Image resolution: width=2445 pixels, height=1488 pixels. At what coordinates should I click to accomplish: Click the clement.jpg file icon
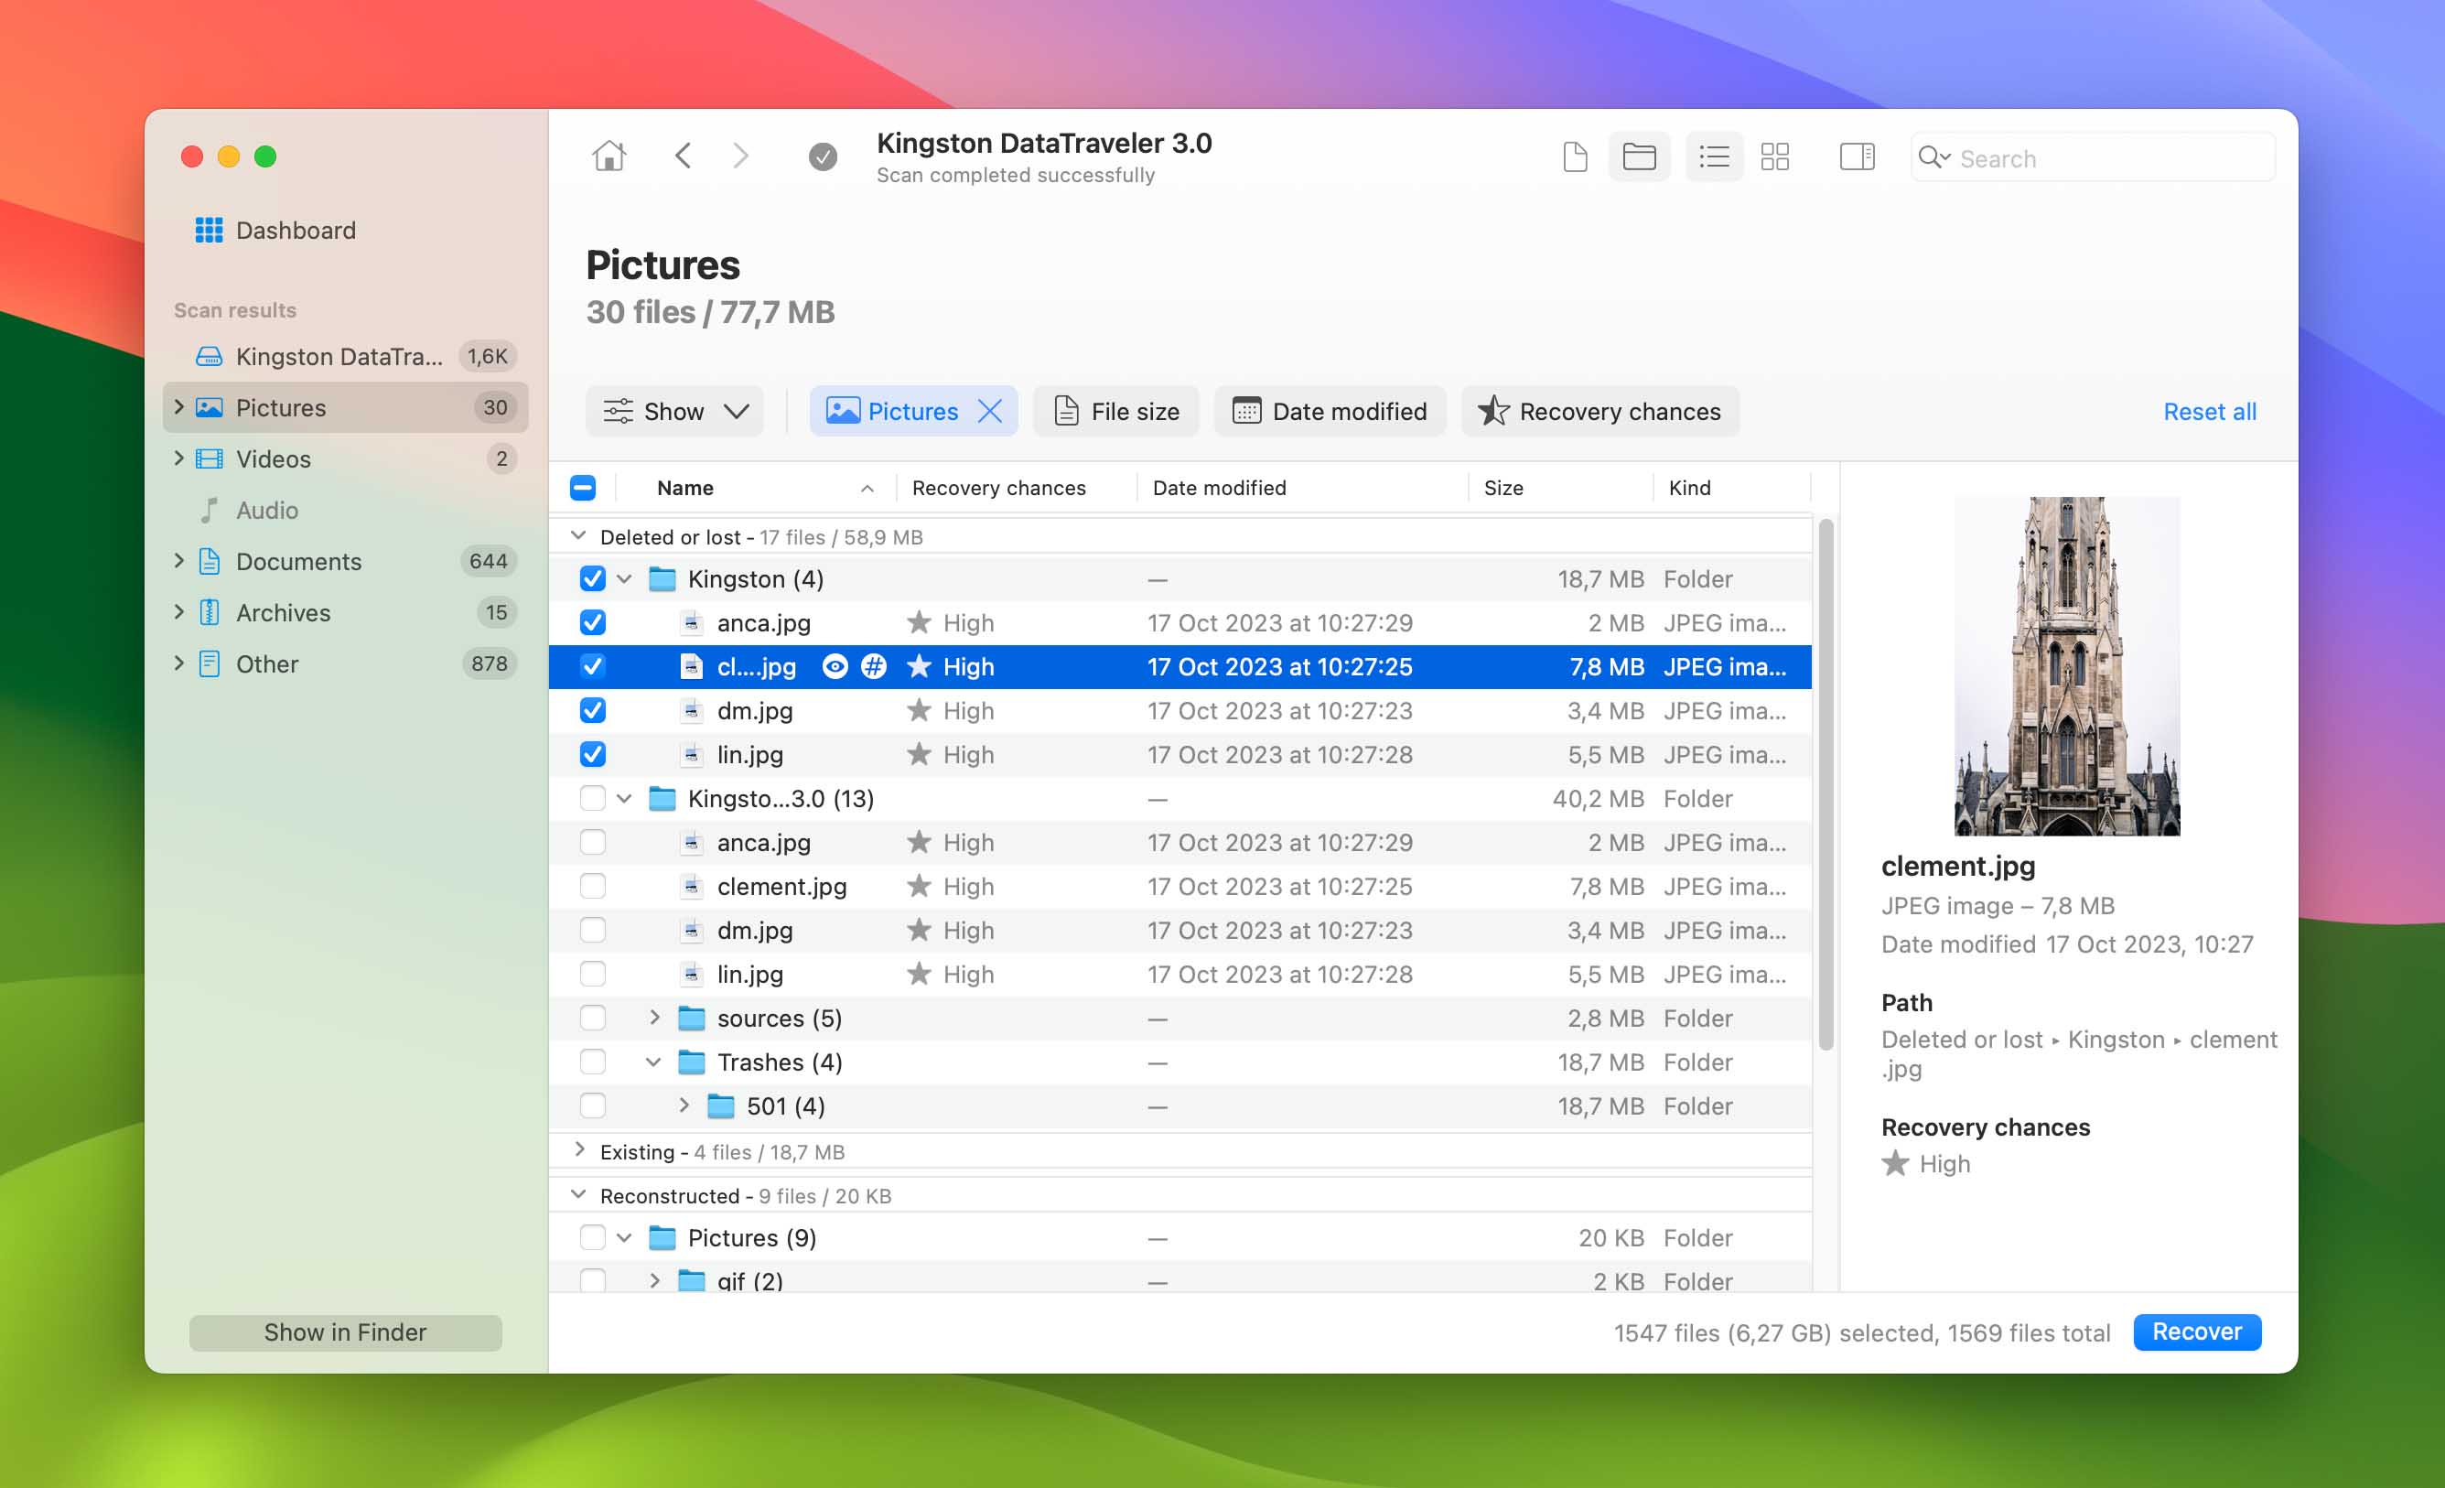pos(692,887)
